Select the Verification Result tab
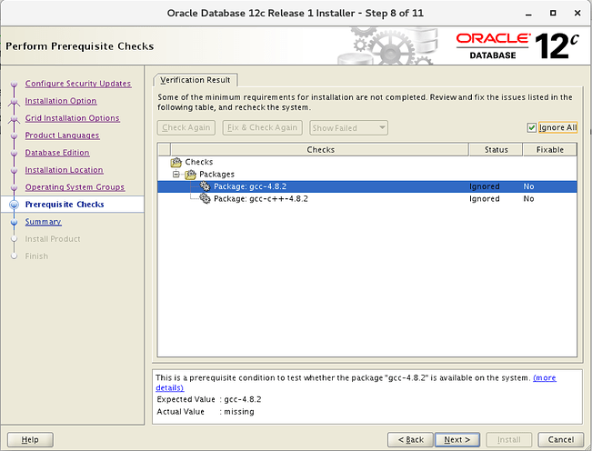 coord(196,80)
